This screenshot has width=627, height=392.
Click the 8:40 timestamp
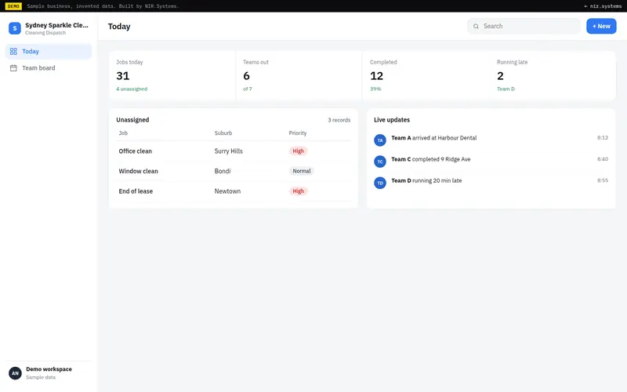coord(603,159)
